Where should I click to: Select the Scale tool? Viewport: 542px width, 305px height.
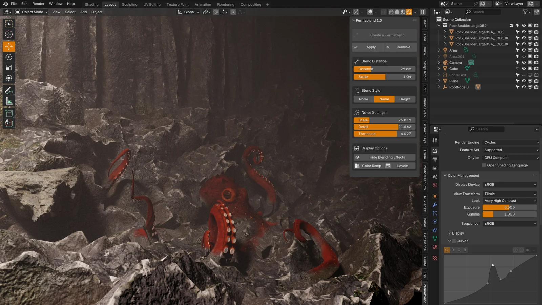tap(9, 67)
